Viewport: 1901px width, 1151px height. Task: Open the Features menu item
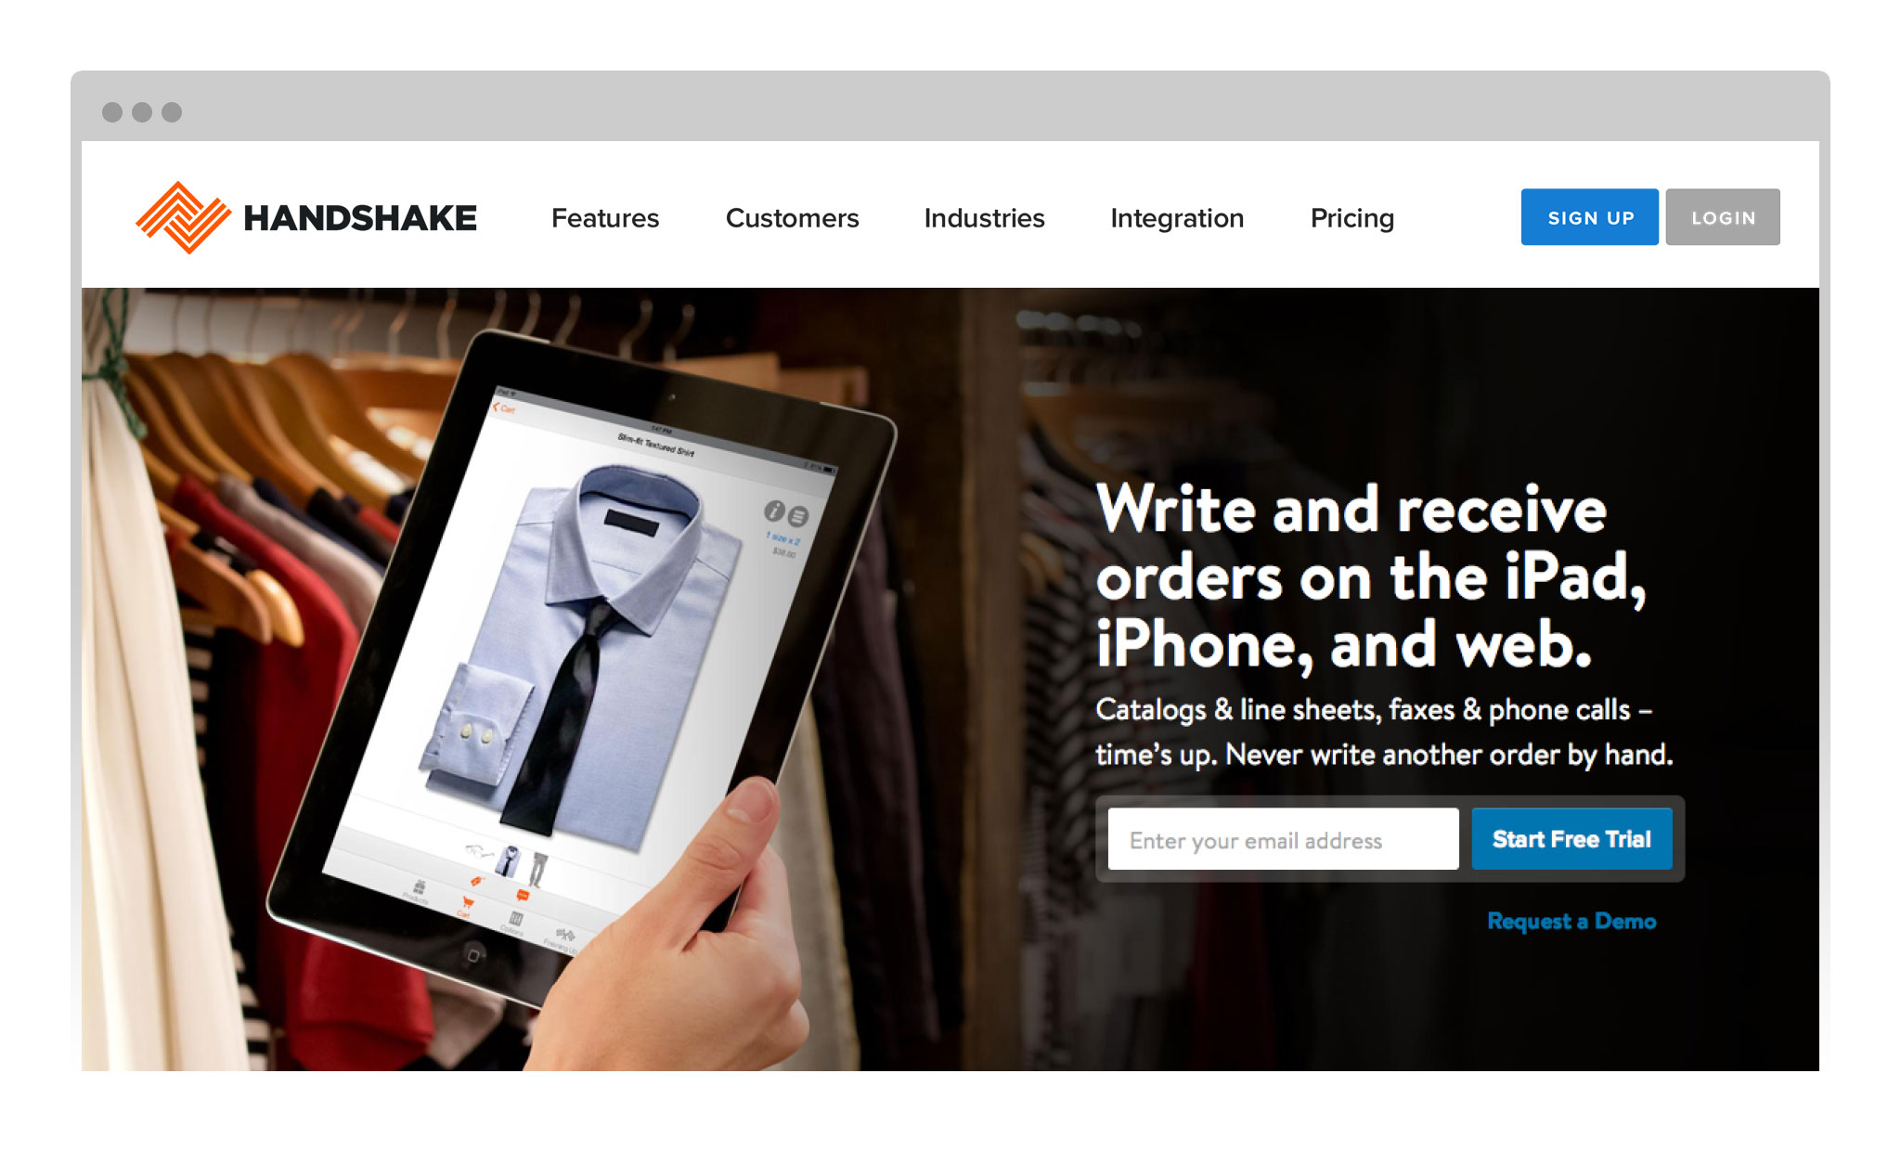[605, 218]
